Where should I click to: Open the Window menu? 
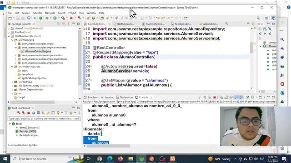91,13
